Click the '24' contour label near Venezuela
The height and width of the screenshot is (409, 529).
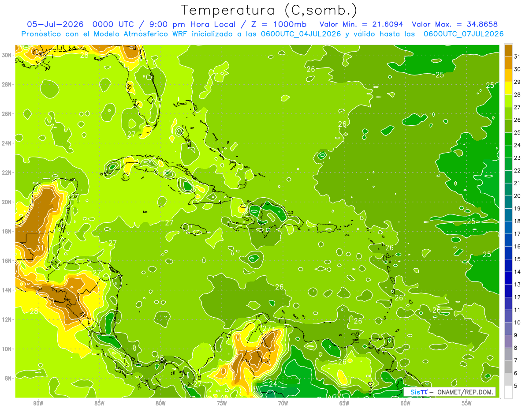pyautogui.click(x=273, y=384)
